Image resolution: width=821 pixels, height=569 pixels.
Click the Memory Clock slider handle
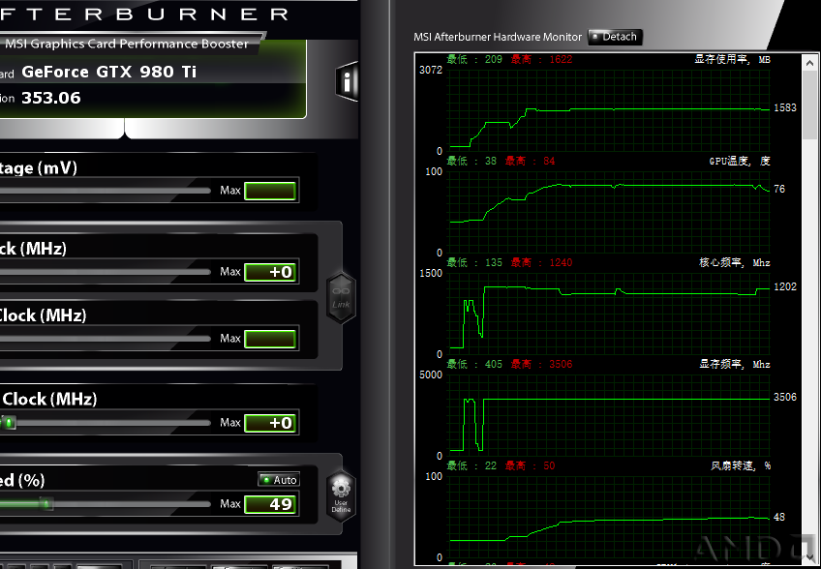tap(8, 423)
